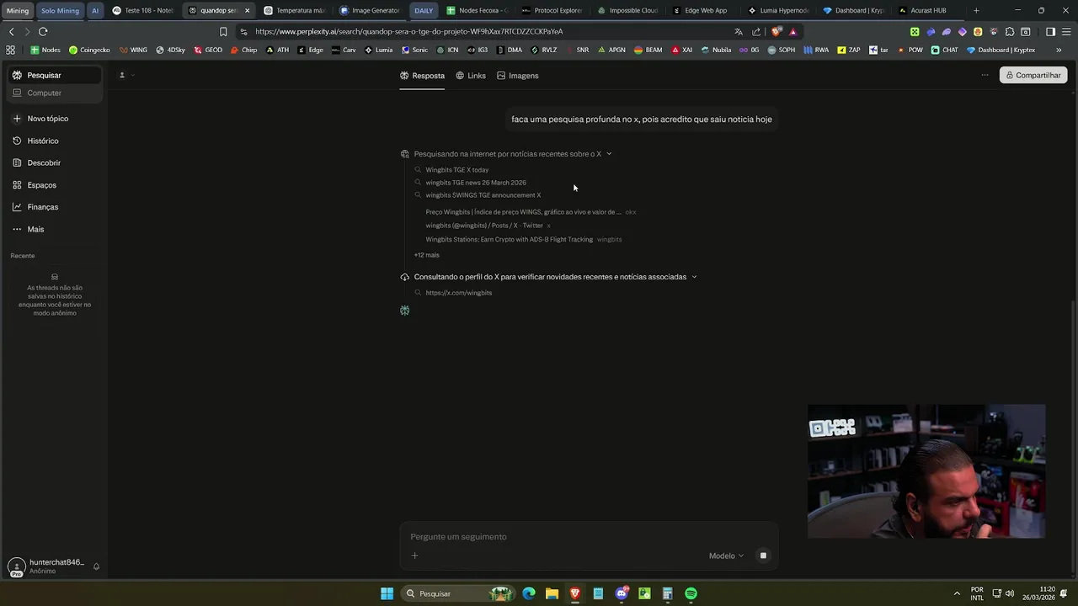The height and width of the screenshot is (606, 1078).
Task: Click the plus attachment icon in composer
Action: point(414,555)
